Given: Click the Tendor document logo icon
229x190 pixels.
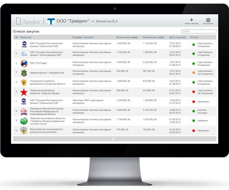Looking at the screenshot, I should tap(19, 21).
